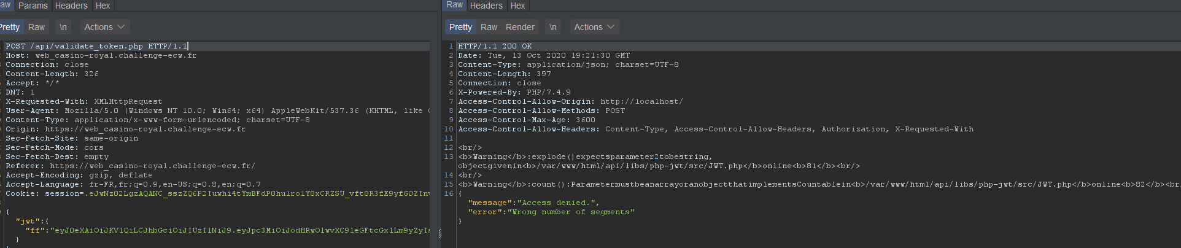Open the request Actions dropdown

pos(104,27)
